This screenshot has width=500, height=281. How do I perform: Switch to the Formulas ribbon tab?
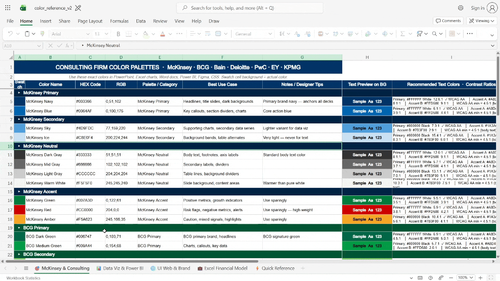119,21
